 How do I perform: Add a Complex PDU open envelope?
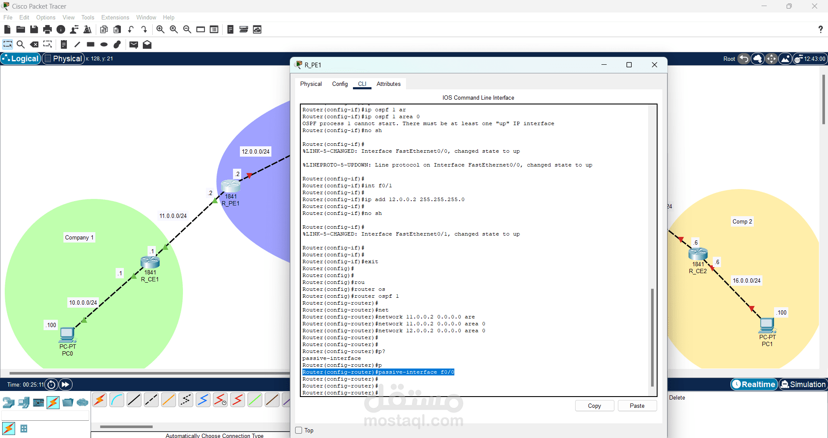147,44
